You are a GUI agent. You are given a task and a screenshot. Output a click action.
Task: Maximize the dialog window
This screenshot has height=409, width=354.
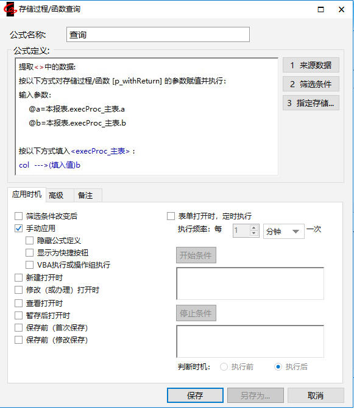click(x=320, y=10)
